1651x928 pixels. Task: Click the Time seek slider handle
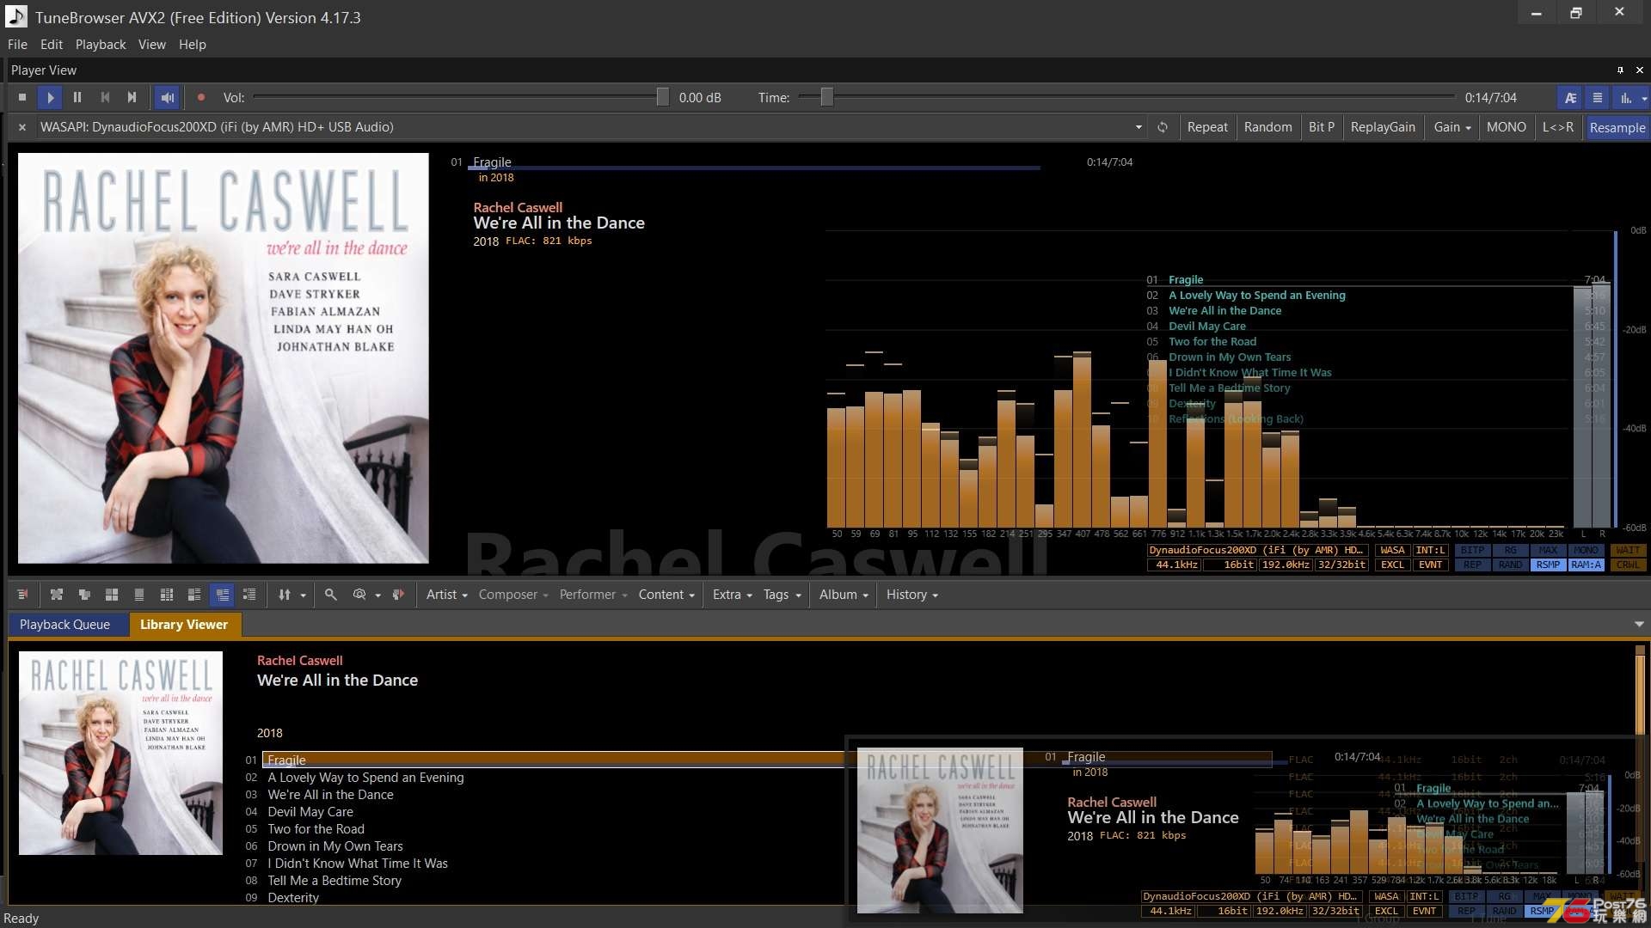pyautogui.click(x=826, y=98)
